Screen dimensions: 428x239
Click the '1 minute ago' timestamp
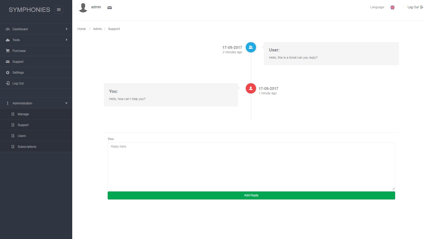pyautogui.click(x=267, y=93)
